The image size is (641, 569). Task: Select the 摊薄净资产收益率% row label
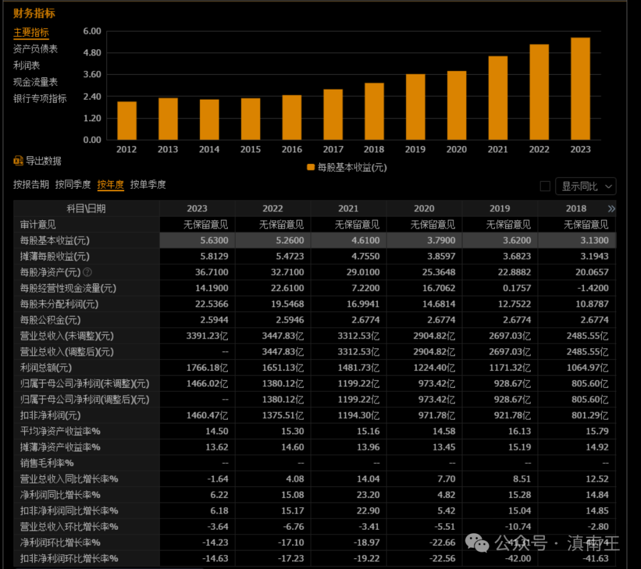(x=60, y=447)
